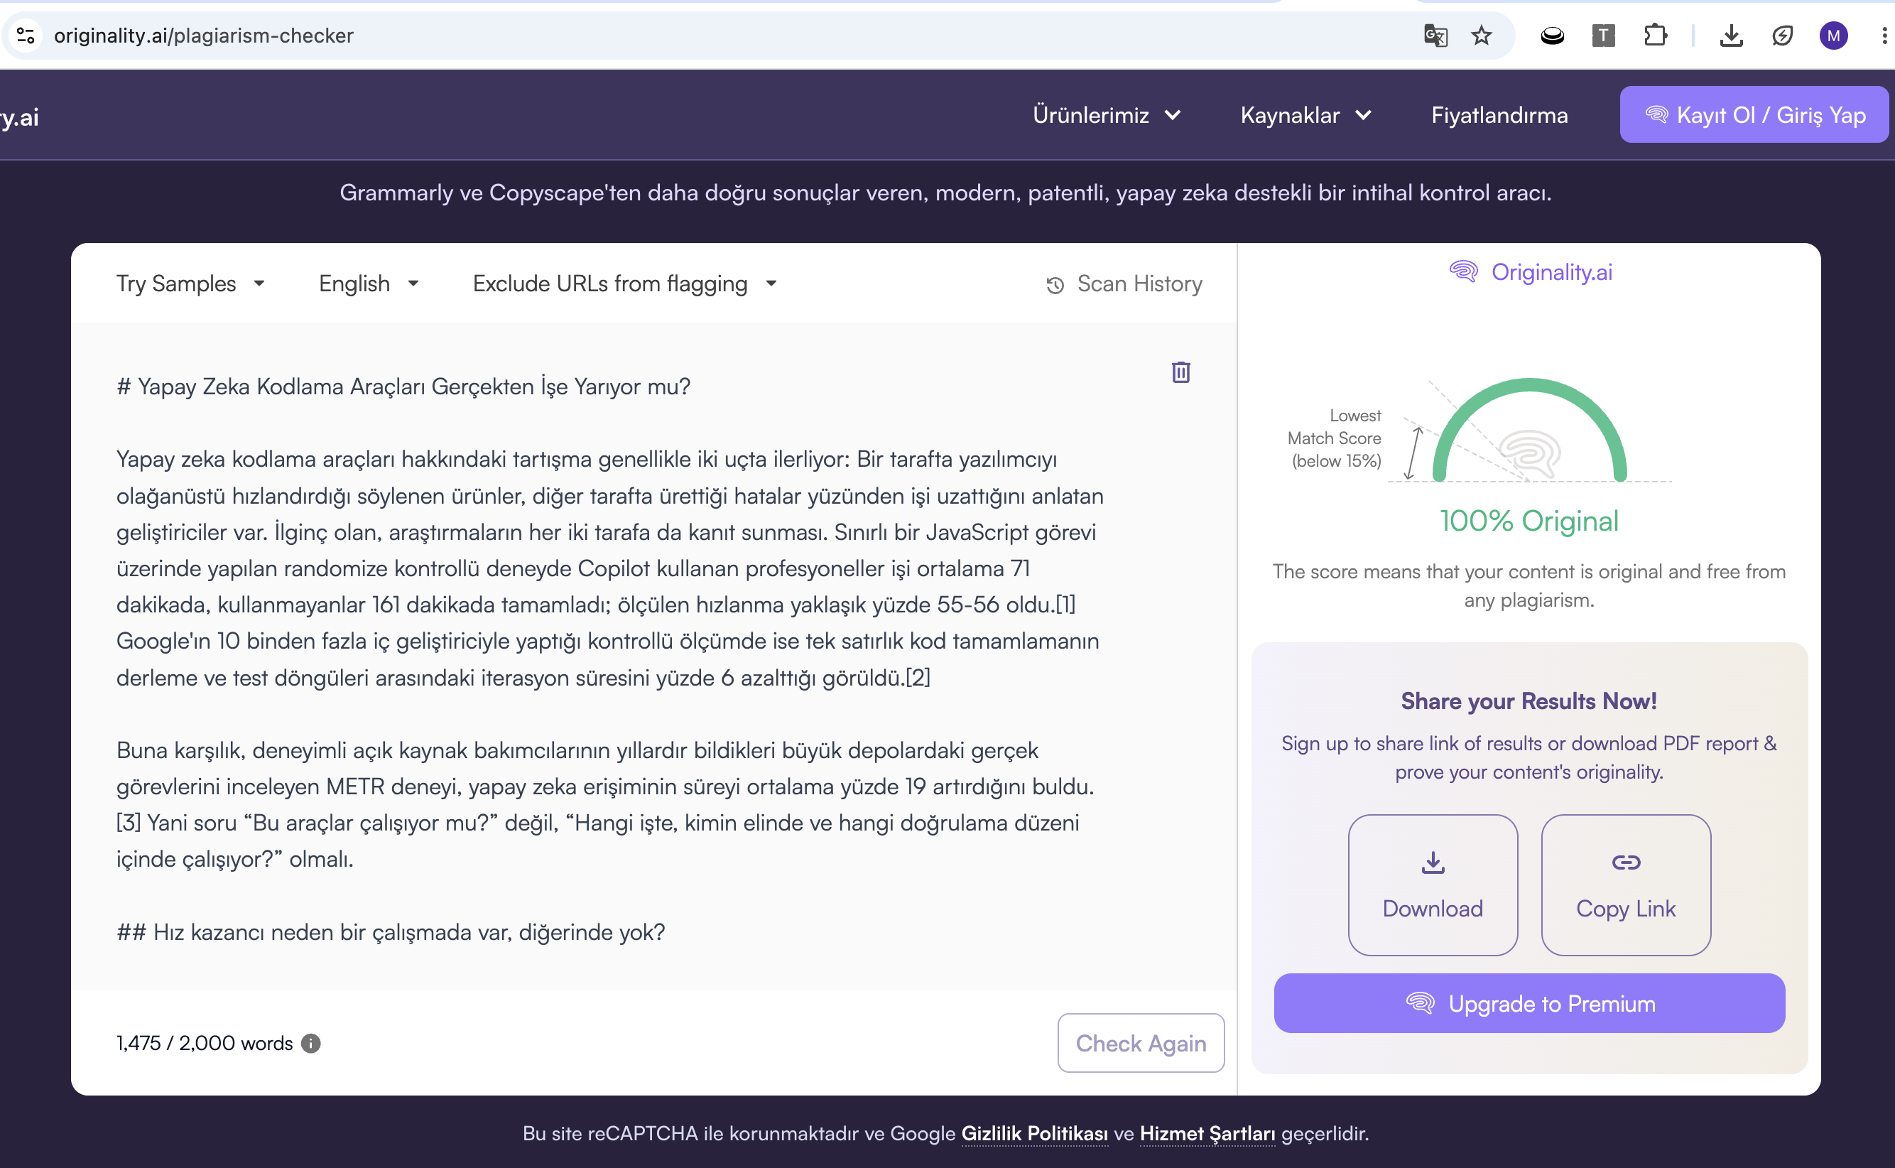Screen dimensions: 1895x1168
Task: Open the Try Samples dropdown
Action: [191, 283]
